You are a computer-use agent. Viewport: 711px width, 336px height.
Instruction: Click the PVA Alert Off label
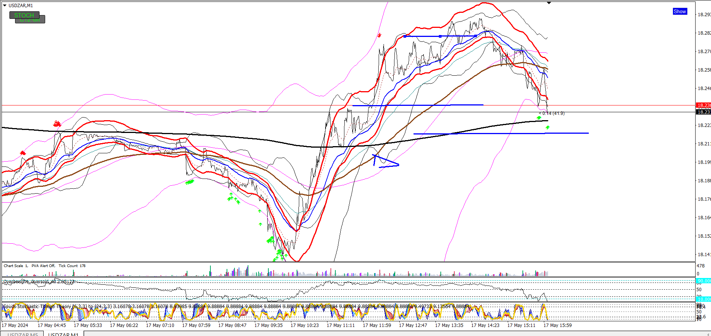43,266
